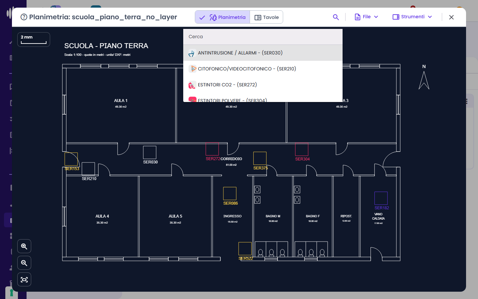Select the SER522 marker box

coord(245,249)
